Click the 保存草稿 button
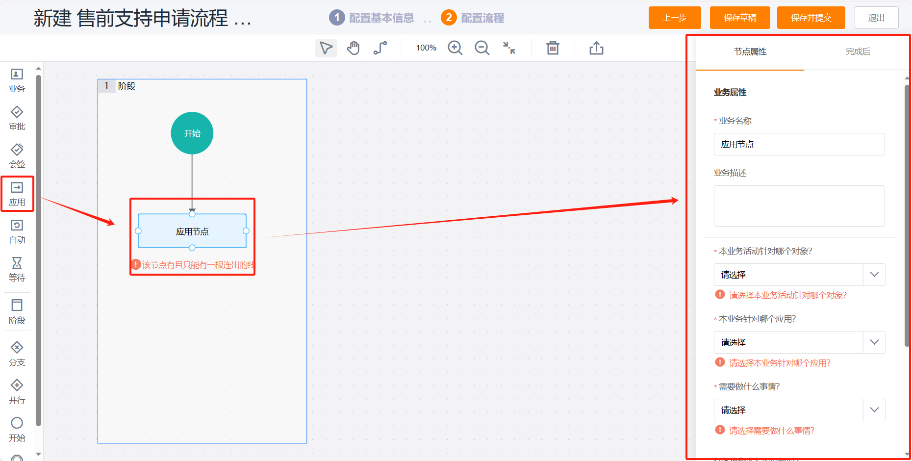This screenshot has height=461, width=912. pyautogui.click(x=740, y=18)
